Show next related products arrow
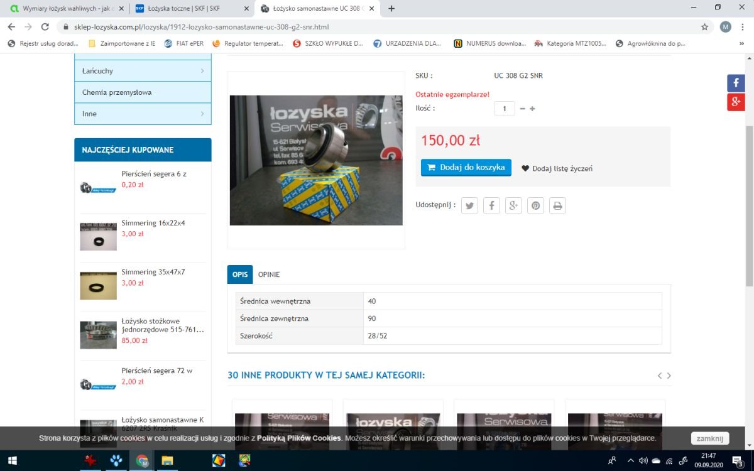754x471 pixels. [669, 376]
